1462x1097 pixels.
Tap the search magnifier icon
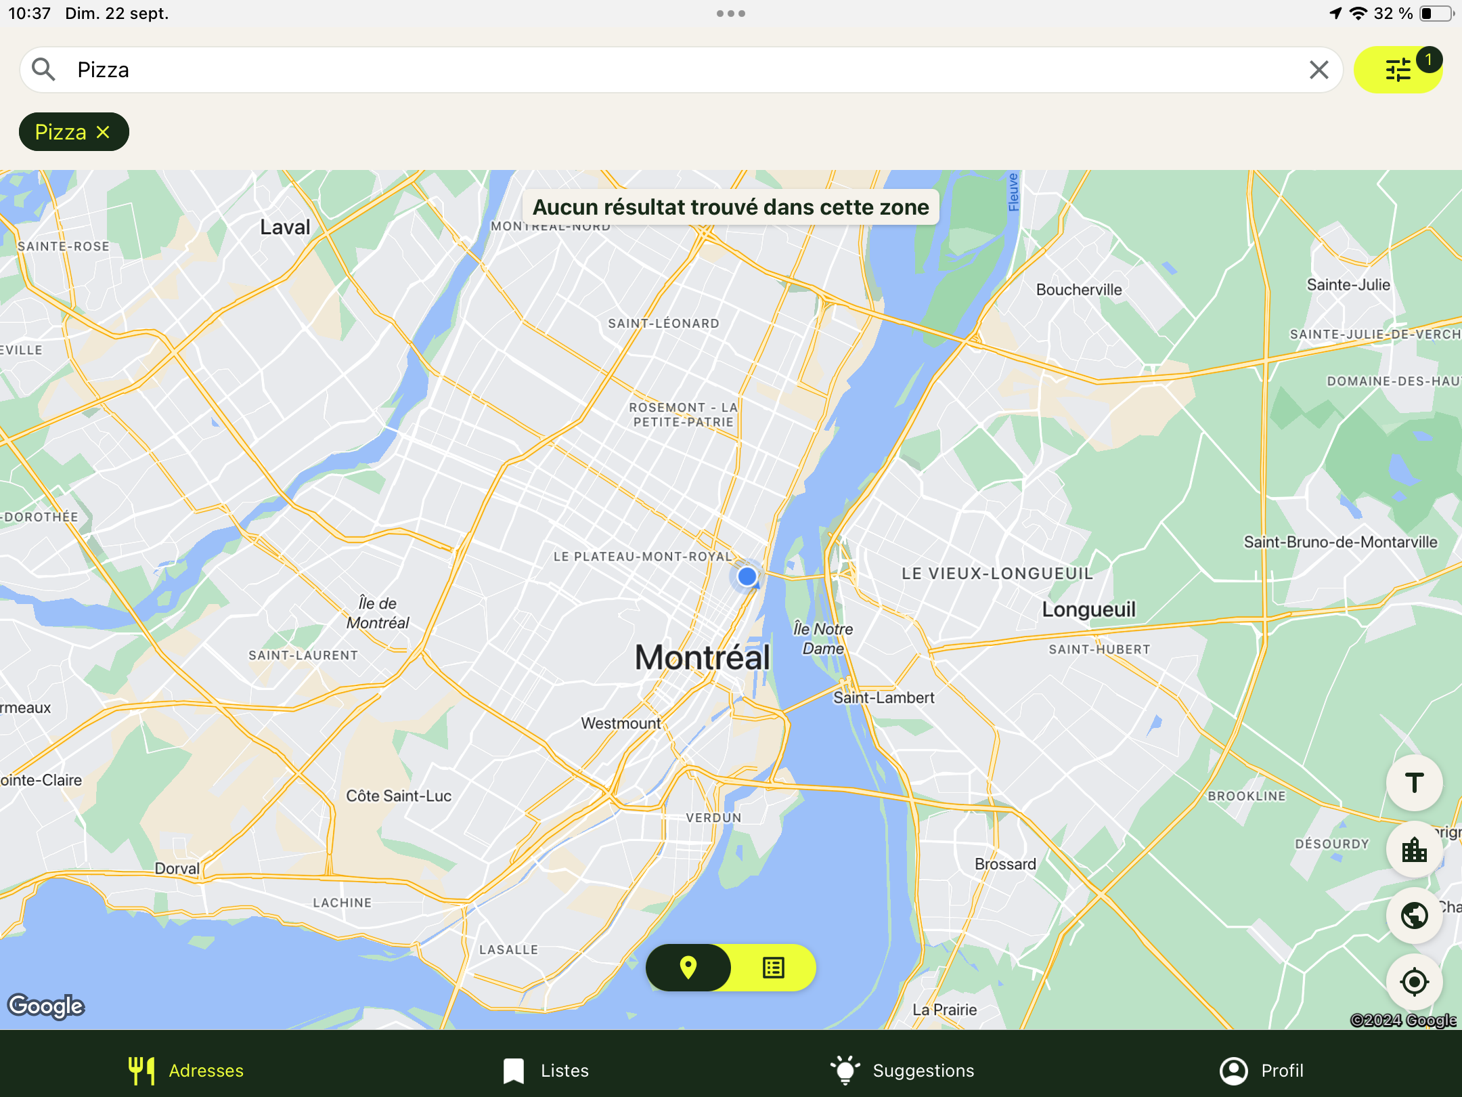[44, 70]
